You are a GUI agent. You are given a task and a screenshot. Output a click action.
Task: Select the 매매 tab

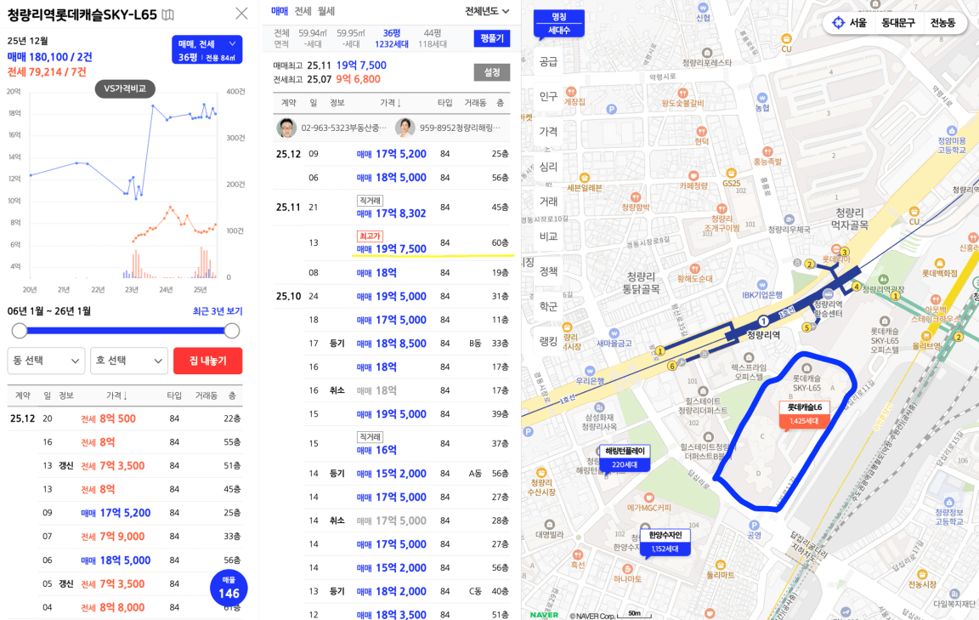(280, 11)
